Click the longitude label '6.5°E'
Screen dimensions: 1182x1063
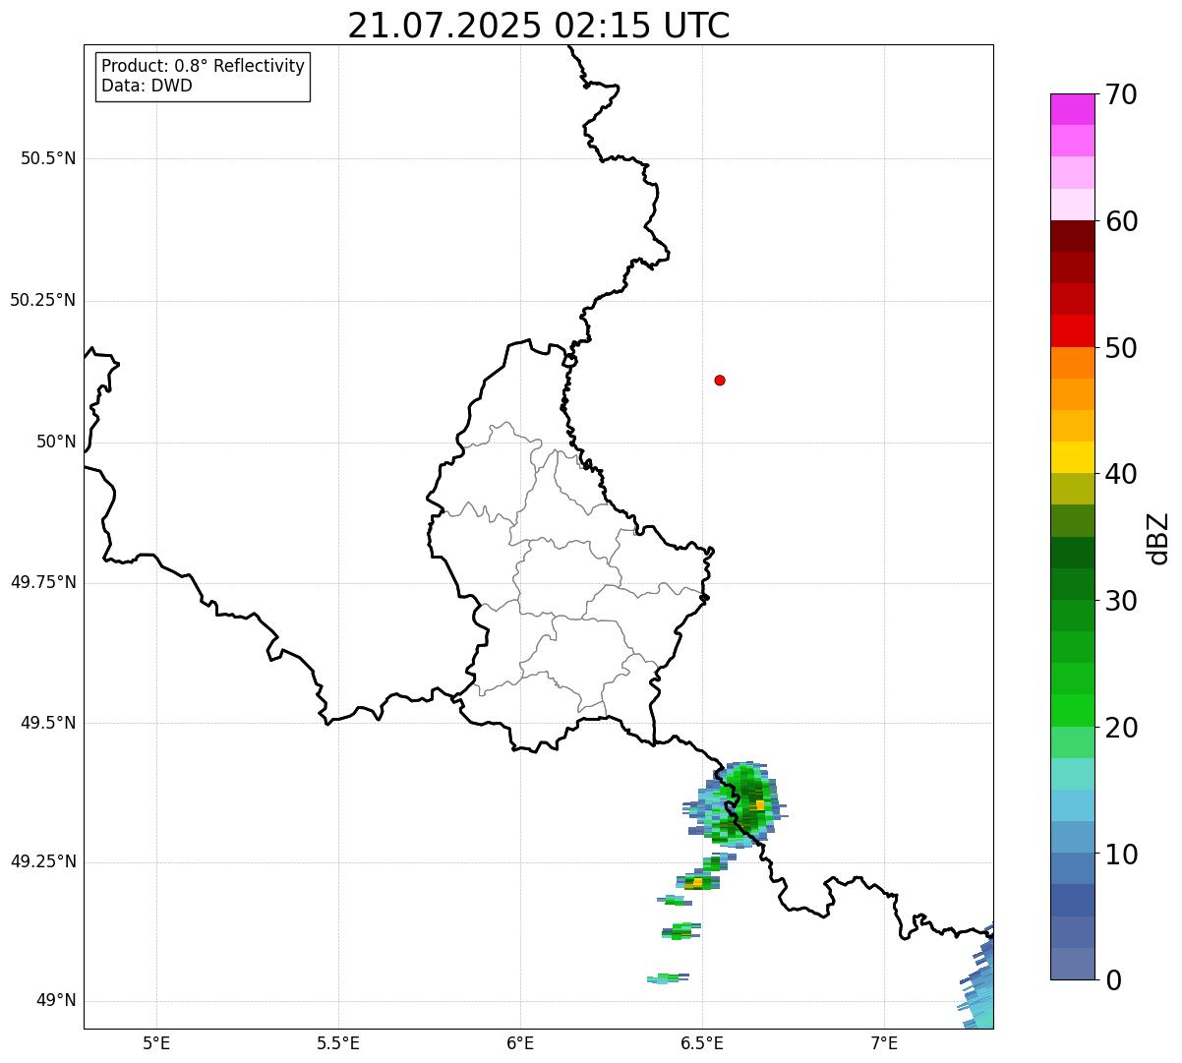(702, 1042)
